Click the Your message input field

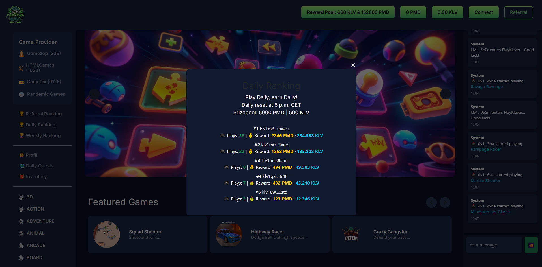click(x=494, y=245)
